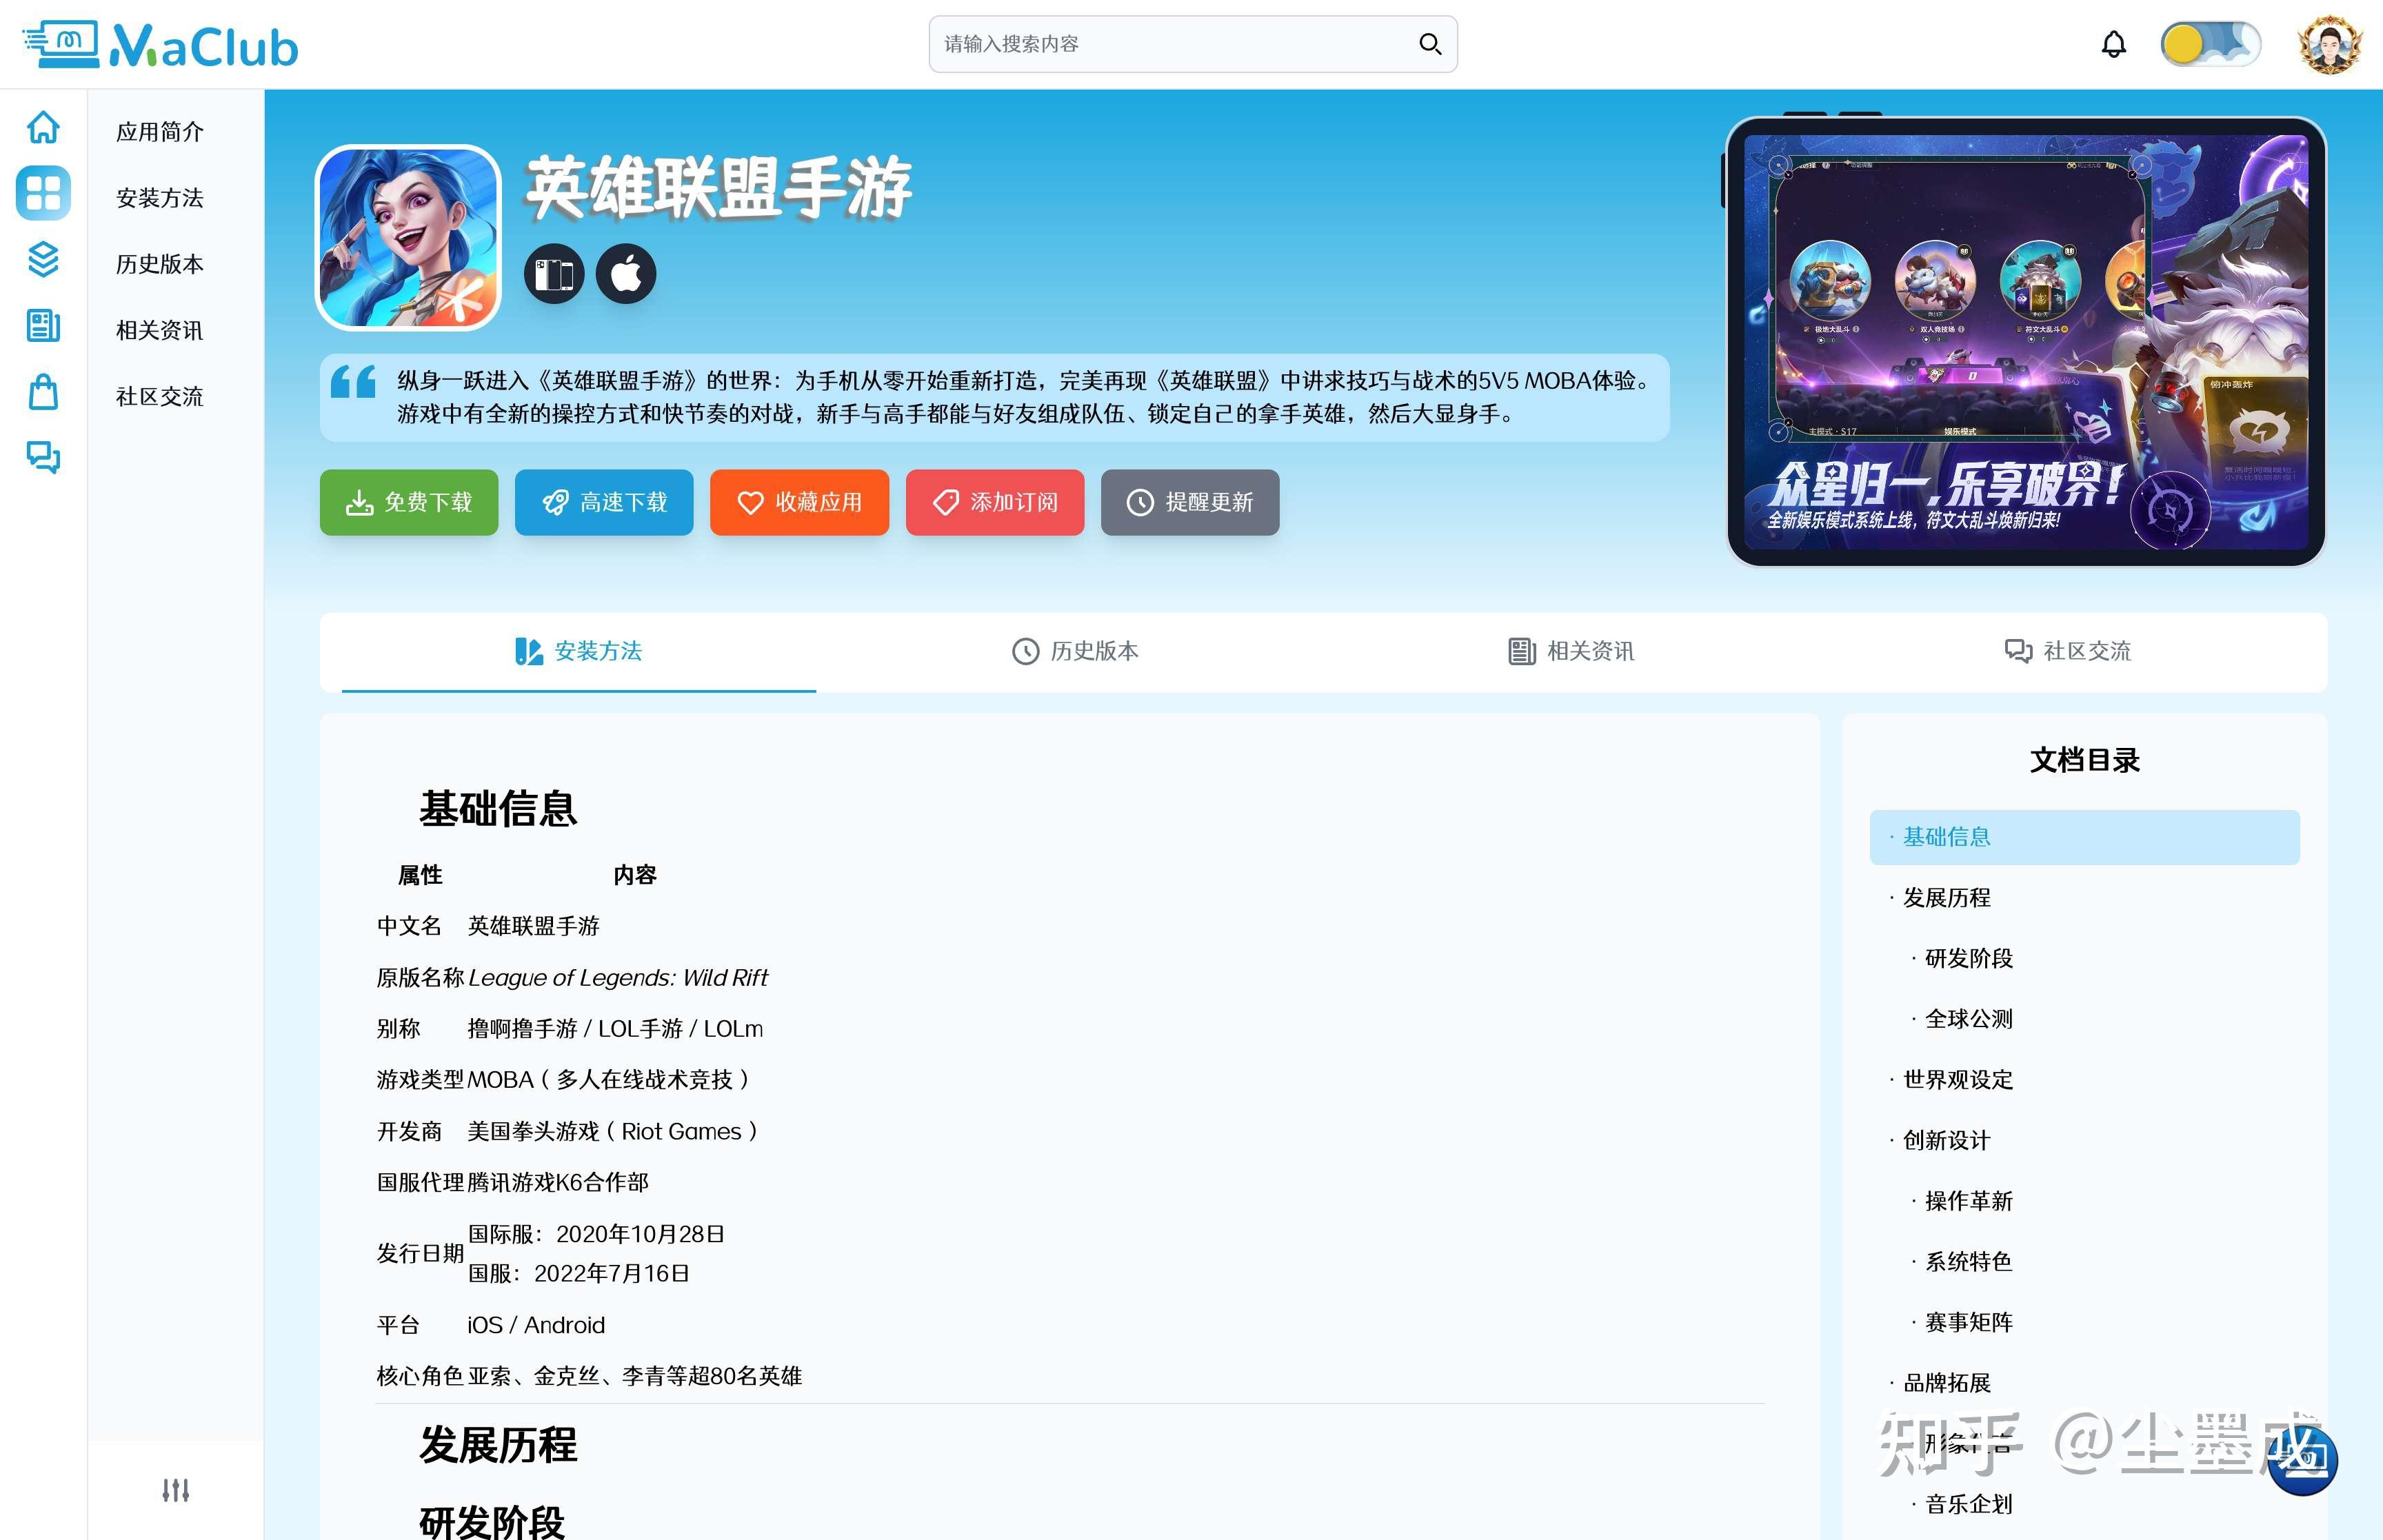Open the 品牌拓展 outline entry

[1944, 1383]
